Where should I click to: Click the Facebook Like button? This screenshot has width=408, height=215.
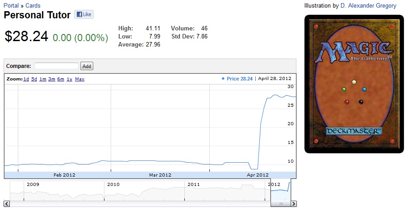(83, 14)
